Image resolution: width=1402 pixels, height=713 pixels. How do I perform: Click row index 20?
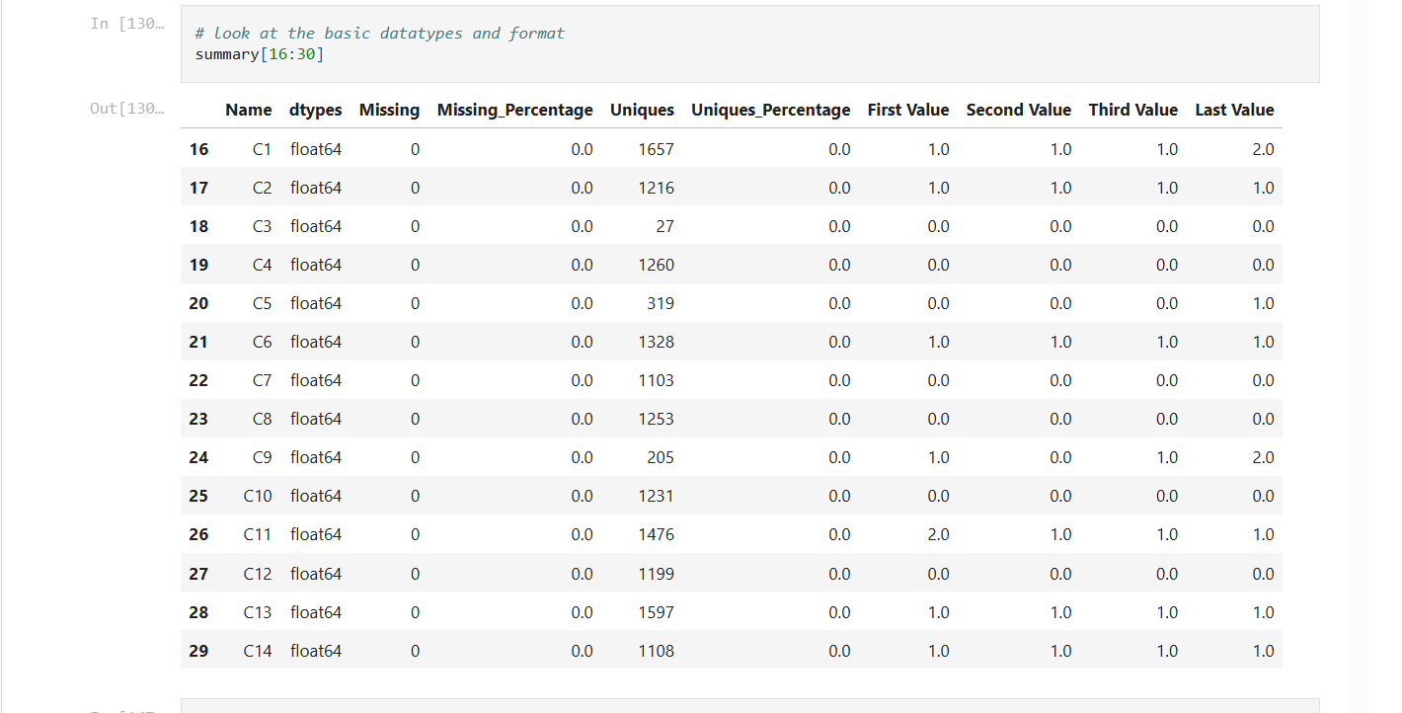[198, 303]
